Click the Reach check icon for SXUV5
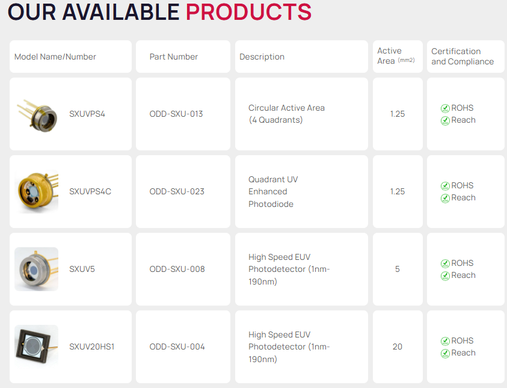Image resolution: width=507 pixels, height=388 pixels. (x=445, y=276)
